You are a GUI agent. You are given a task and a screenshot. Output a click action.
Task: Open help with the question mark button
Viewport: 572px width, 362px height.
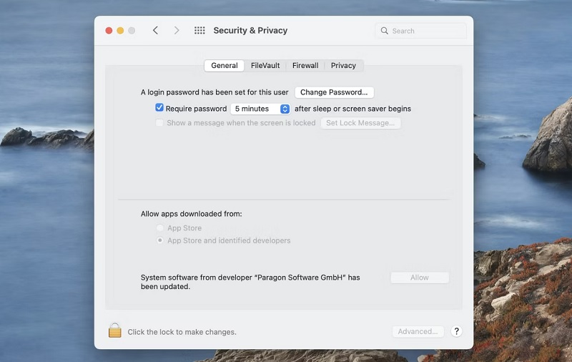point(456,331)
